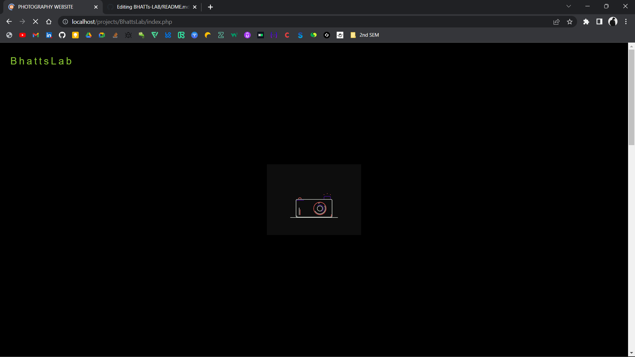Open the globe bookmark in bookmarks bar
Image resolution: width=635 pixels, height=357 pixels.
coord(9,35)
